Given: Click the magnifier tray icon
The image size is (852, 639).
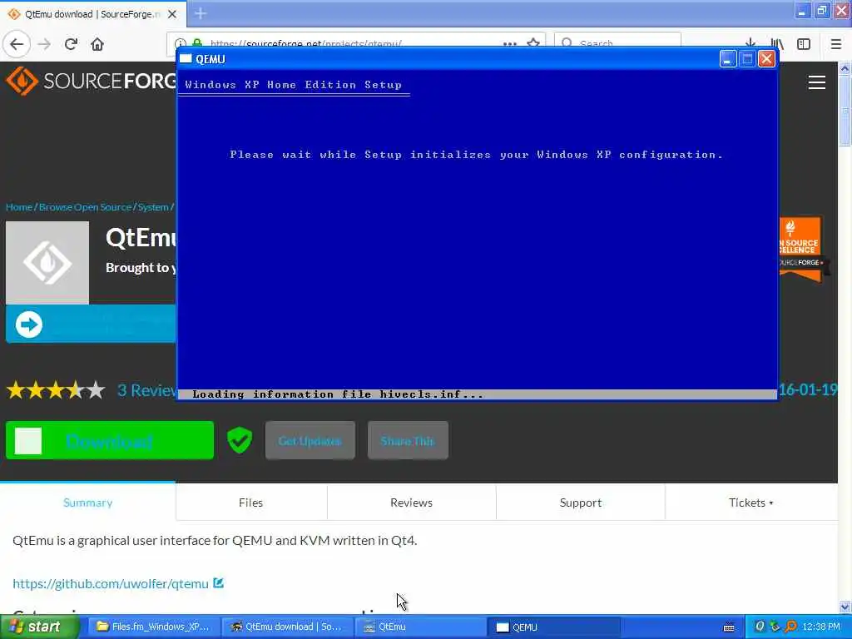Looking at the screenshot, I should coord(791,627).
